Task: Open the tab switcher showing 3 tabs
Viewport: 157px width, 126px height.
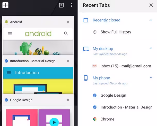Action: point(61,5)
